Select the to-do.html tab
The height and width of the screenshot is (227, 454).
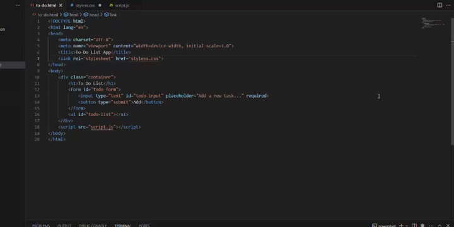click(46, 5)
